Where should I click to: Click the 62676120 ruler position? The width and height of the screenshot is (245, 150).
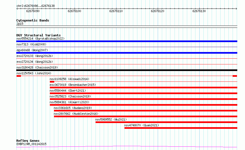(157, 11)
